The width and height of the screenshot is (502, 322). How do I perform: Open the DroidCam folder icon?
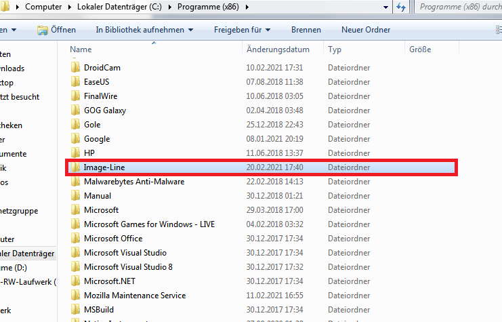tap(75, 68)
